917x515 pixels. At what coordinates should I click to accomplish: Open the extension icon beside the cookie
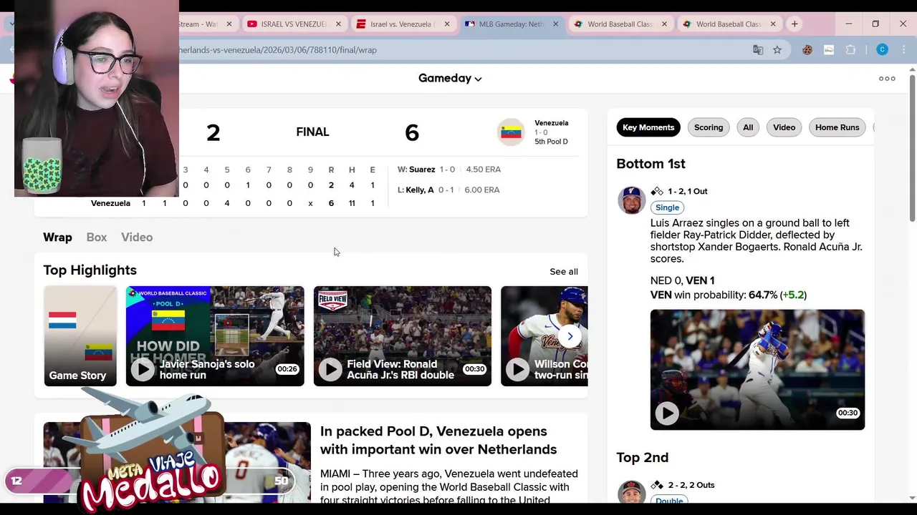[x=829, y=50]
